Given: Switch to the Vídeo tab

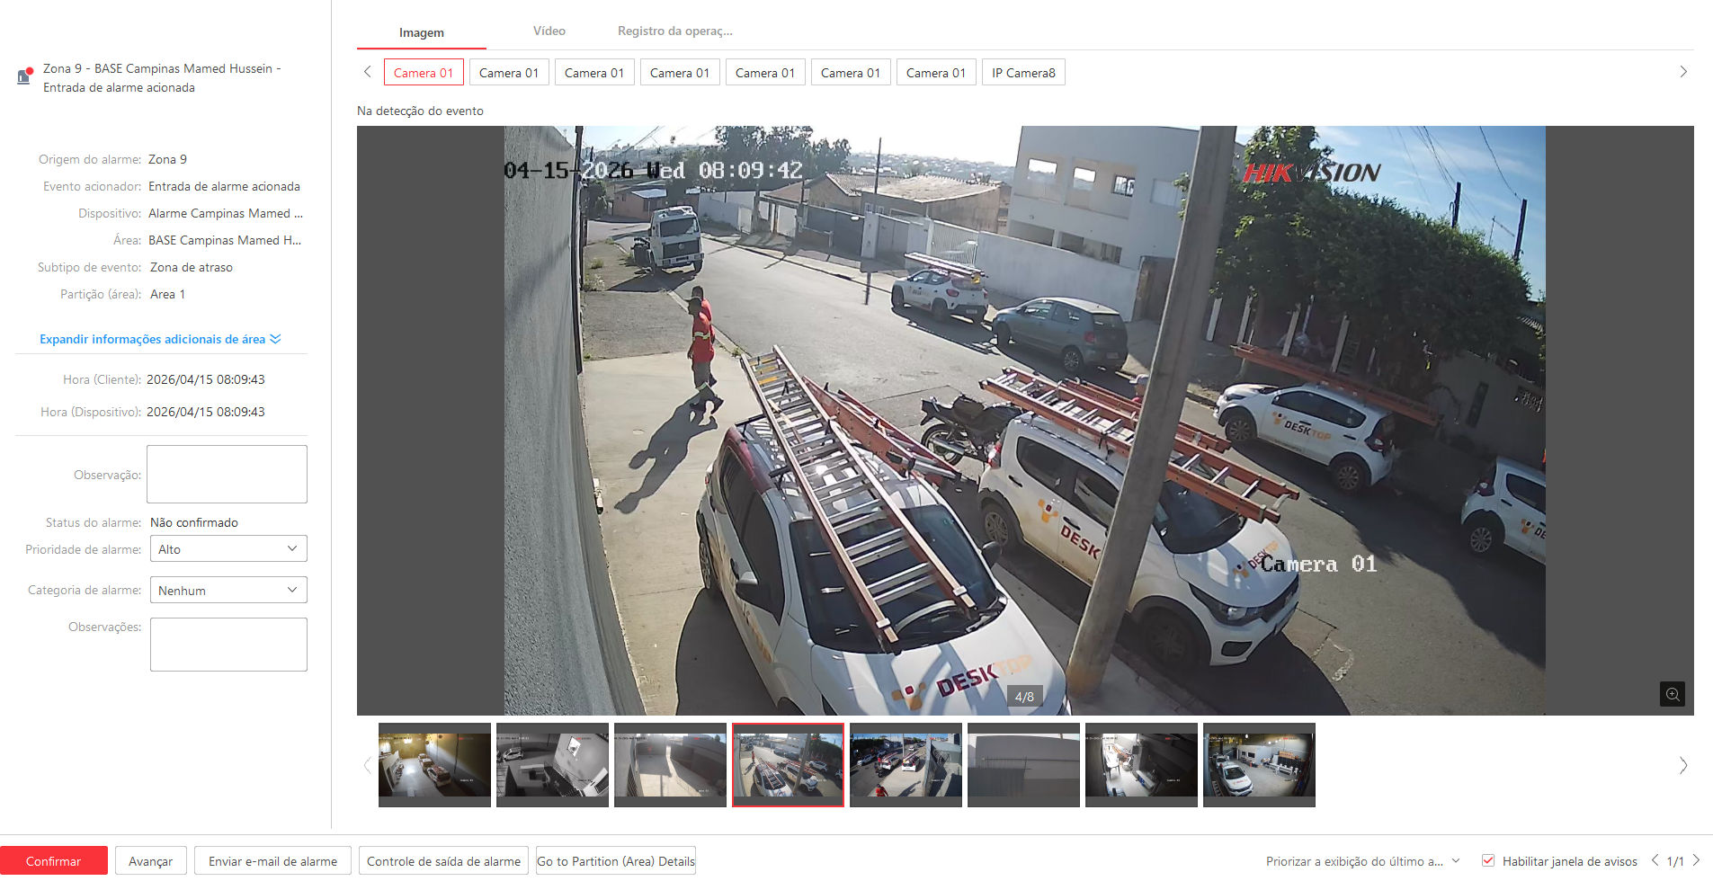Looking at the screenshot, I should point(549,31).
